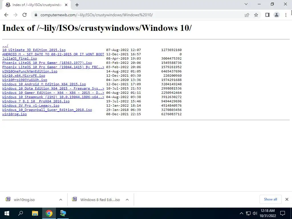Go back to the previous page
292x219 pixels.
tap(6, 15)
